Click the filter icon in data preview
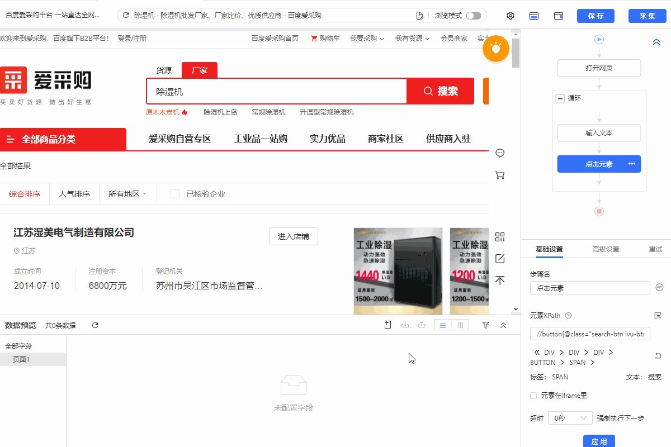 click(x=485, y=325)
